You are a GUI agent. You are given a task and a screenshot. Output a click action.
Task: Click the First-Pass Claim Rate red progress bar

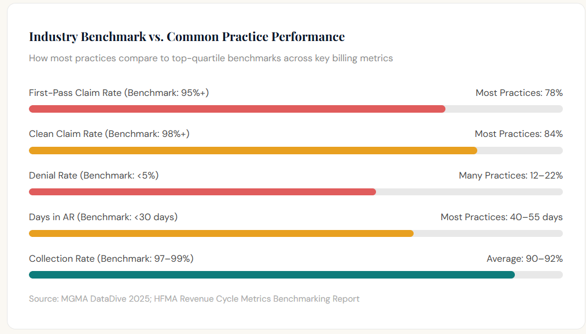pyautogui.click(x=237, y=109)
